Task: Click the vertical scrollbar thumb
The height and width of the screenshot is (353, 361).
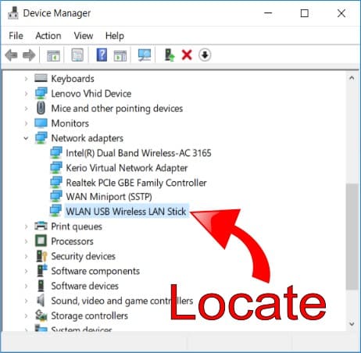Action: tap(352, 237)
